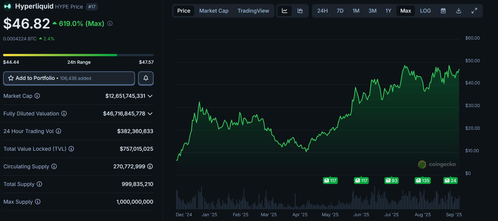Click the 24h Range price bar
The width and height of the screenshot is (498, 221).
78,55
